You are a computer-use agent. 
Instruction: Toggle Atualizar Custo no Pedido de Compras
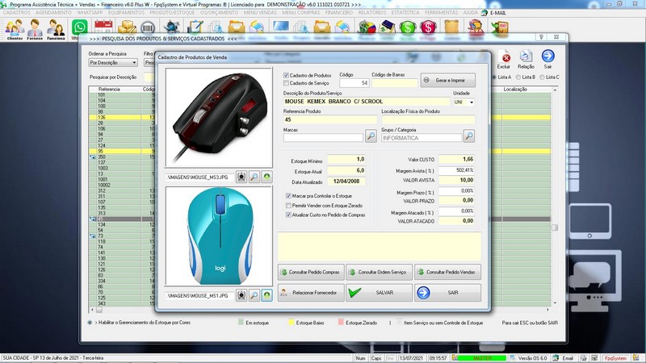click(288, 215)
